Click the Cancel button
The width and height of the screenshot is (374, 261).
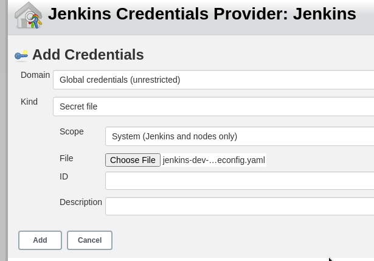pyautogui.click(x=89, y=240)
